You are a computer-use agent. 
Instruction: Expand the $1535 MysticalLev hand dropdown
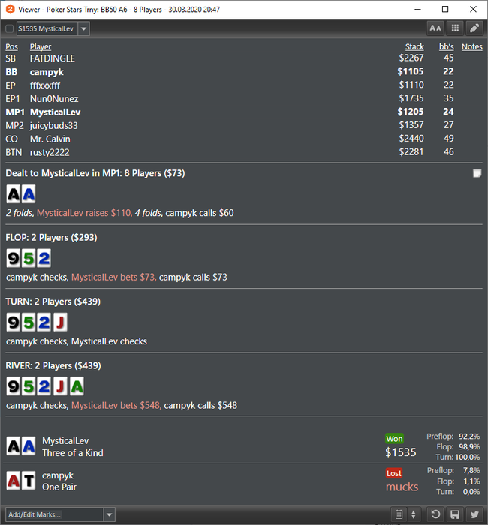click(84, 28)
